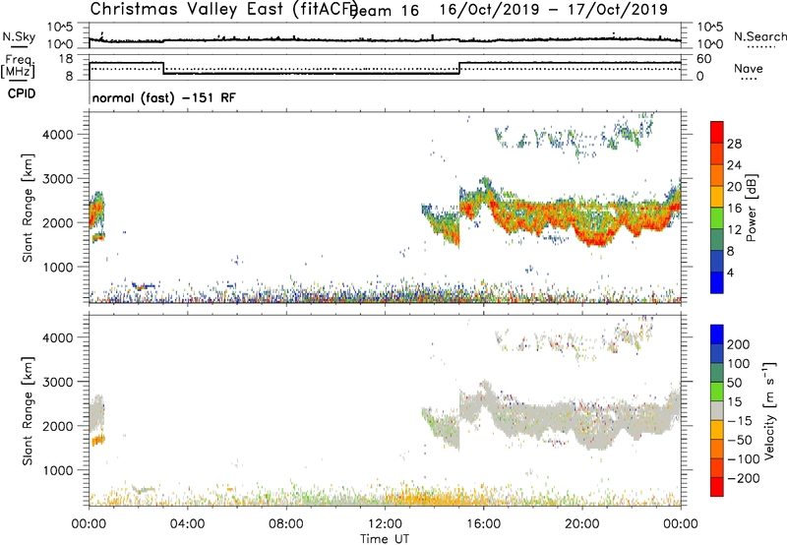Click the "24" power colorbar label
Viewport: 787px width, 545px height.
click(734, 165)
